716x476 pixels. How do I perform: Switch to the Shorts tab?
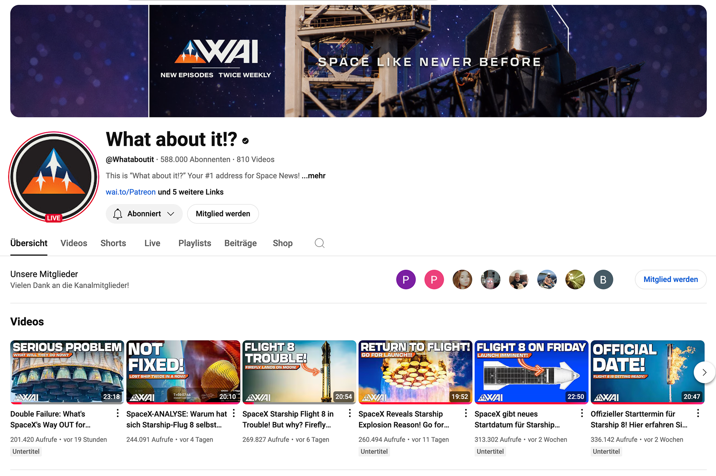pyautogui.click(x=113, y=243)
